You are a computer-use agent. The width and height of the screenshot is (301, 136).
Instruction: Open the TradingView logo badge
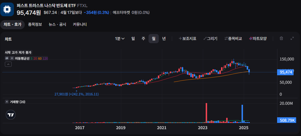pos(11,115)
